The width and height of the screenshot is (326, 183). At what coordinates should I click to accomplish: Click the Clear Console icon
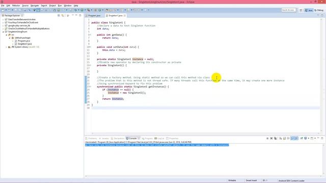tap(281, 138)
